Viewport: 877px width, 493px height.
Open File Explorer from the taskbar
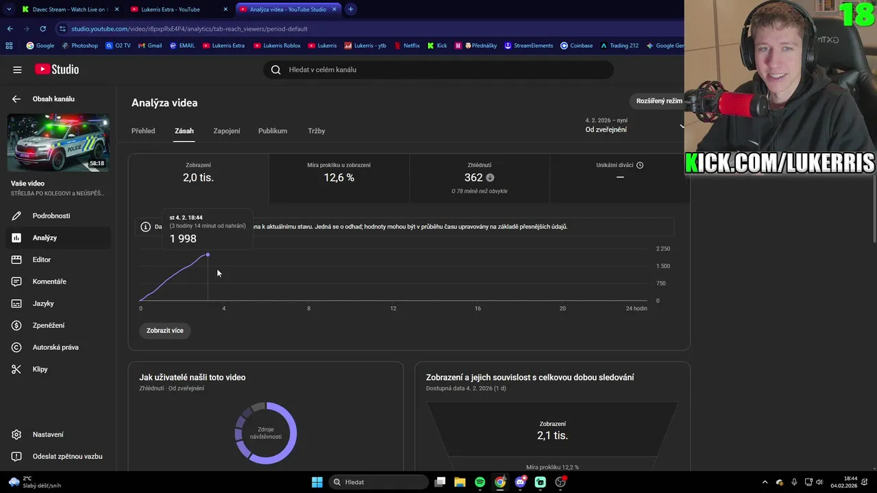460,482
